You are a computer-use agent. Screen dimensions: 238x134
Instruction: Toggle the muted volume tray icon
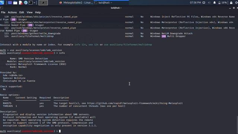click(209, 3)
